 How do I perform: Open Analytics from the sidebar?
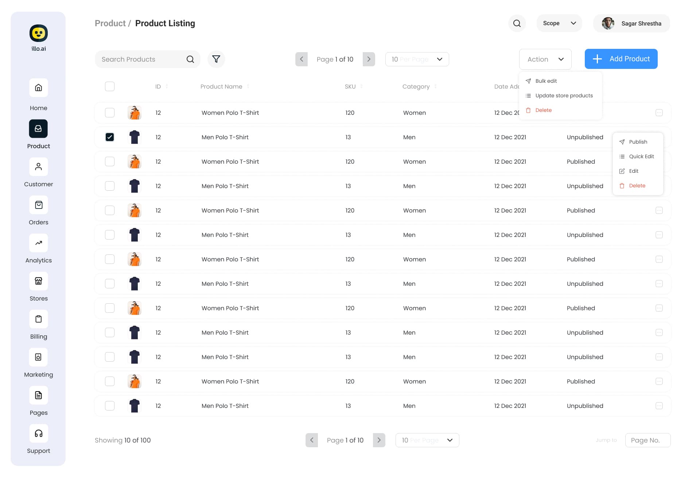pyautogui.click(x=38, y=243)
